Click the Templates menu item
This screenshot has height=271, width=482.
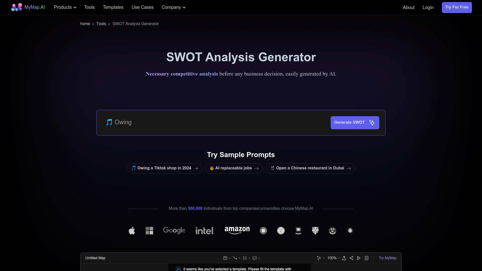point(113,7)
